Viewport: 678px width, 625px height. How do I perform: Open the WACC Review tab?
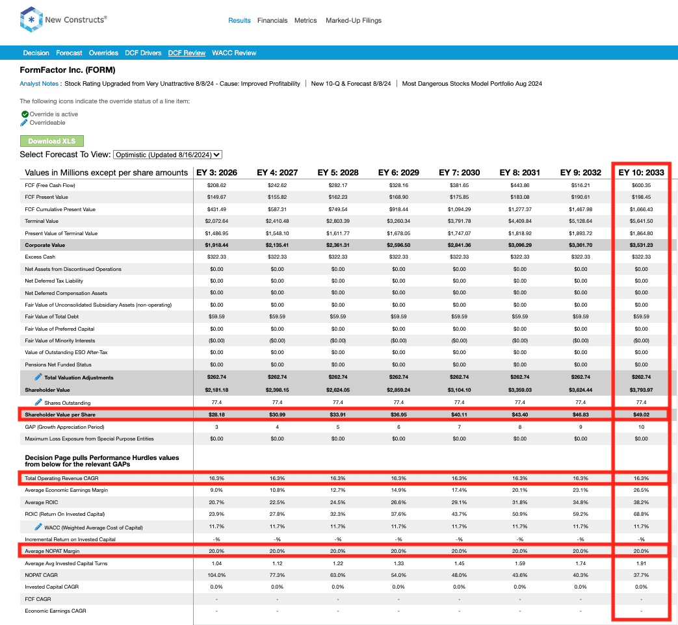point(234,53)
